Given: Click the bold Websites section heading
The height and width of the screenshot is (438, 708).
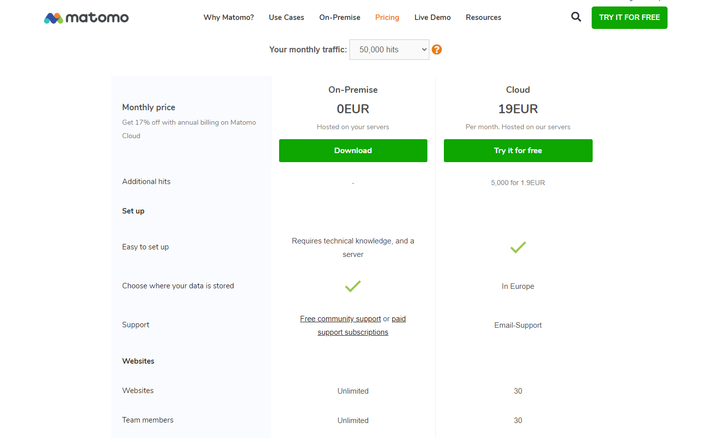Looking at the screenshot, I should [138, 361].
